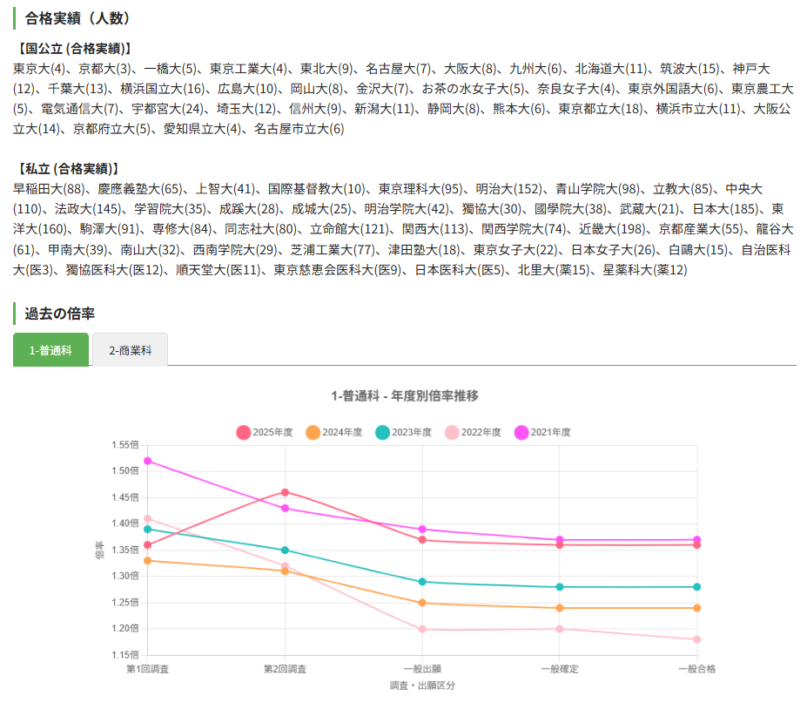
Task: Click the teal 2023年度 point at 一般合格
Action: point(697,587)
